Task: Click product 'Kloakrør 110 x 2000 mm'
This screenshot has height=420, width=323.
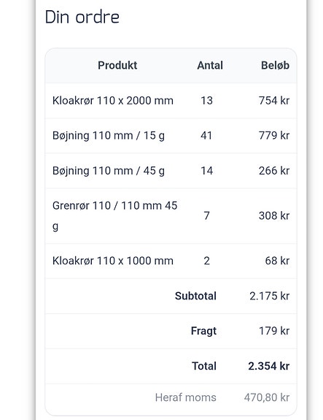Action: click(x=113, y=101)
